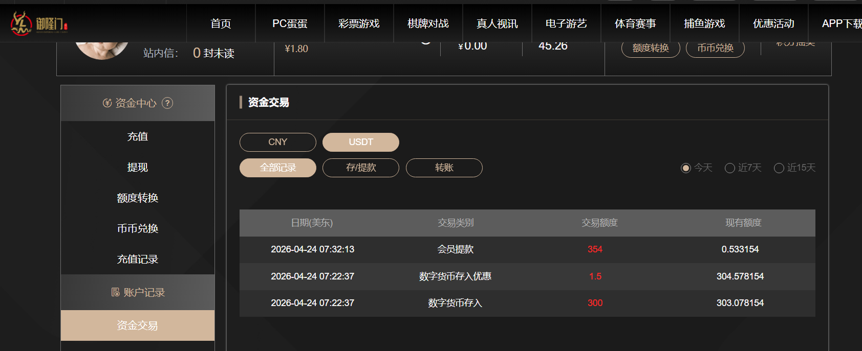Switch to the USDT currency tab
Image resolution: width=862 pixels, height=351 pixels.
coord(361,142)
